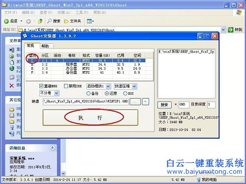The width and height of the screenshot is (246, 184).
Task: Click My Computer icon in status bar
Action: pyautogui.click(x=199, y=180)
